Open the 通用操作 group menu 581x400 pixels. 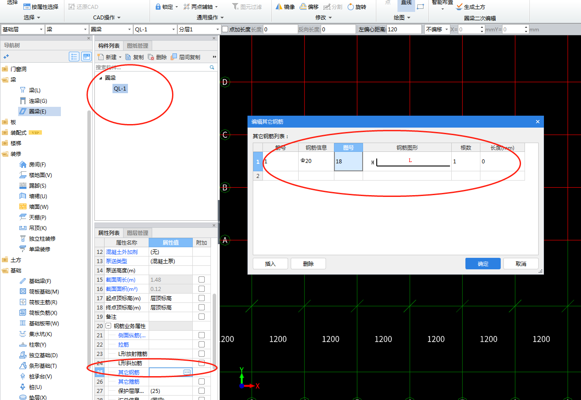point(210,18)
